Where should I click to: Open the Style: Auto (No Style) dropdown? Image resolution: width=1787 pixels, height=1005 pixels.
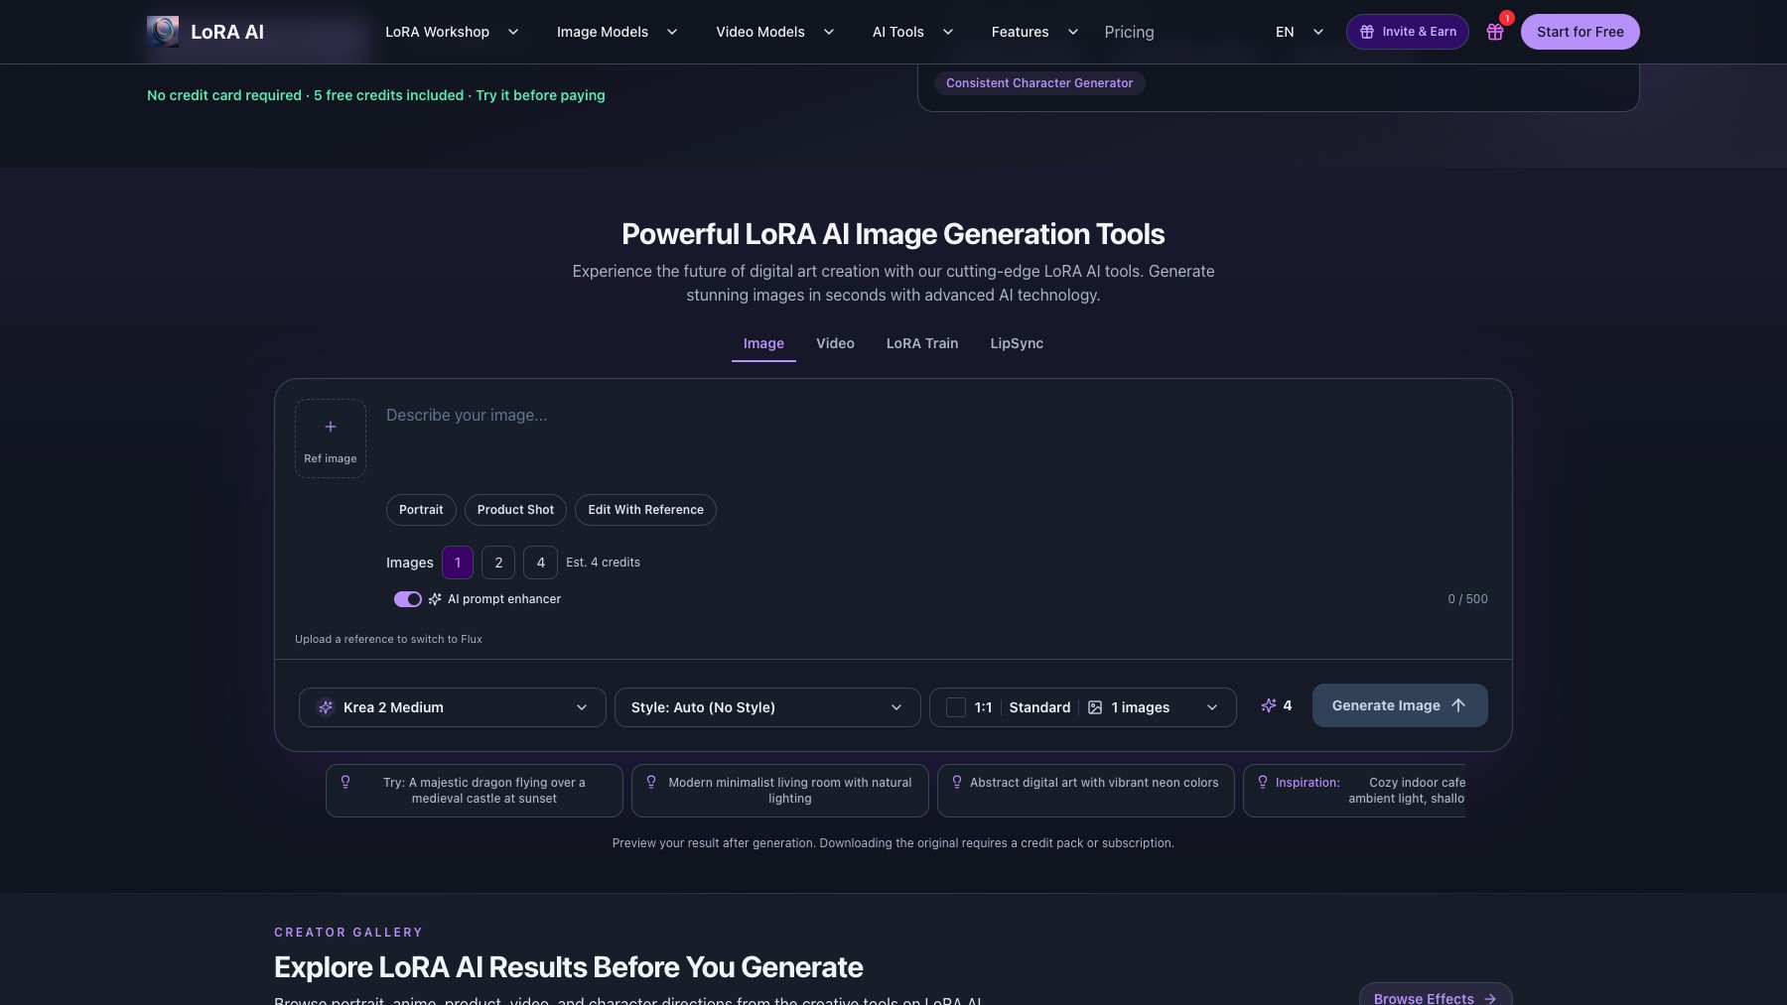767,707
